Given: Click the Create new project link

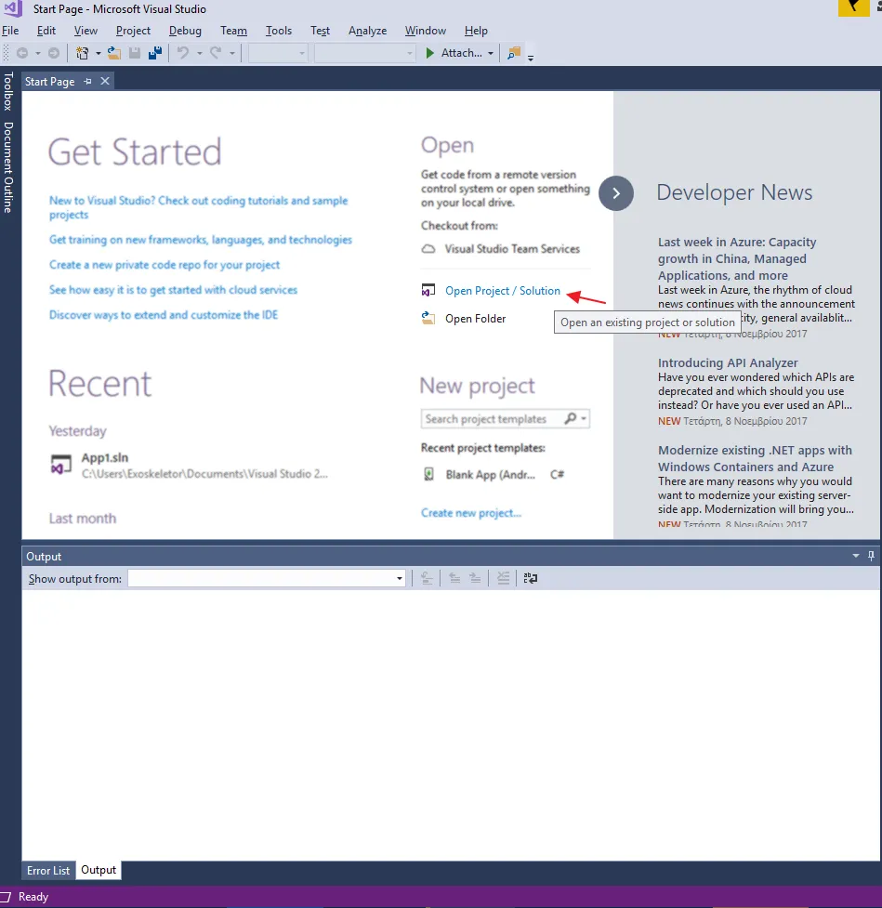Looking at the screenshot, I should click(471, 513).
